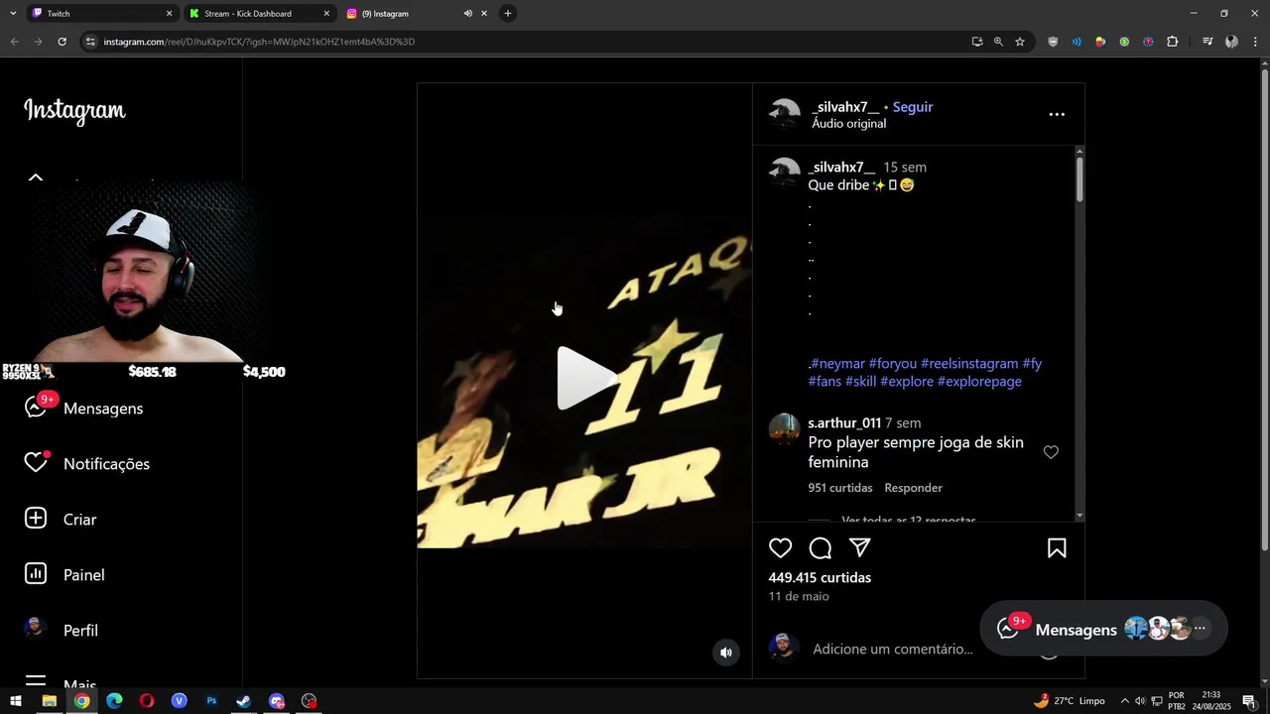
Task: Open the Instagram logo home link
Action: [x=74, y=111]
